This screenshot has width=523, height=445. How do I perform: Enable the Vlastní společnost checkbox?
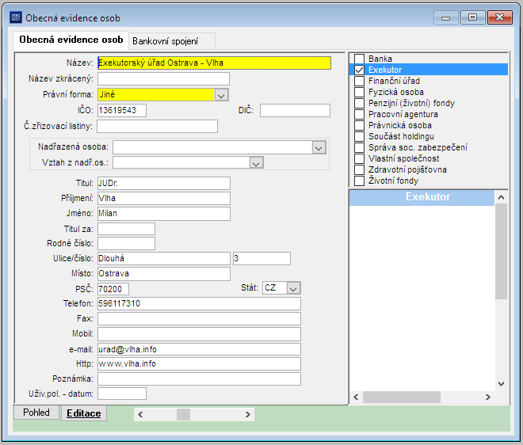tap(359, 158)
